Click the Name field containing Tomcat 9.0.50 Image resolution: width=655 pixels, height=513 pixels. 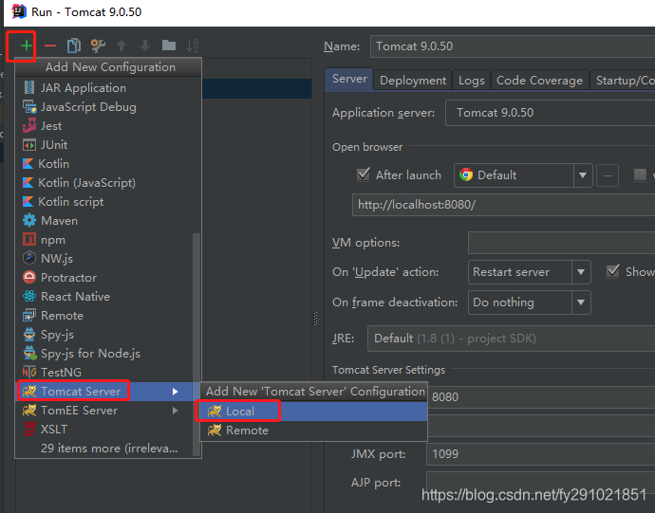tap(513, 46)
